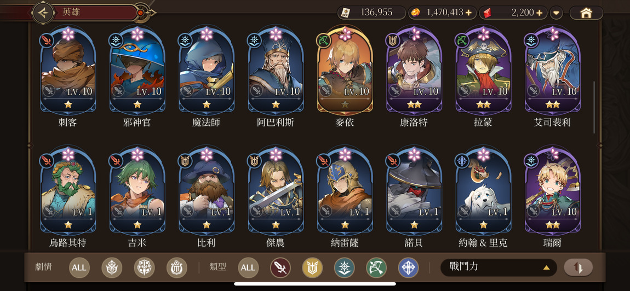
Task: Filter heroes by sword attacker type
Action: click(280, 267)
